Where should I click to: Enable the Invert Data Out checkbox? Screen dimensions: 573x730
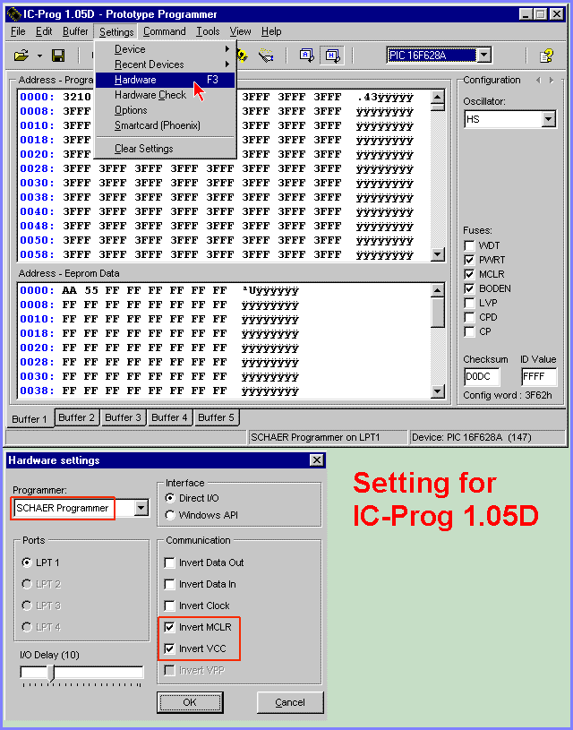170,563
